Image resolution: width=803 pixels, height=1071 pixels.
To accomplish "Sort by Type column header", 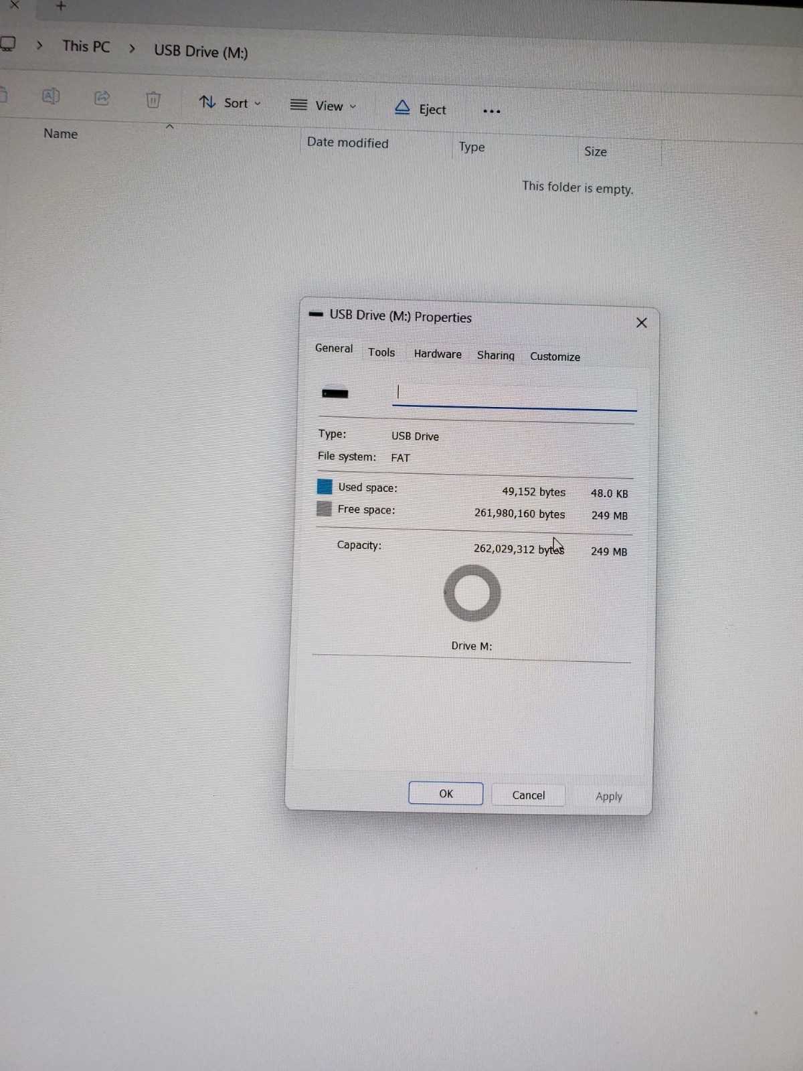I will coord(472,147).
